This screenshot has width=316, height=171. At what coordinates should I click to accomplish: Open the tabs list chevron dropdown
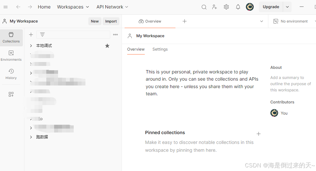[x=262, y=21]
